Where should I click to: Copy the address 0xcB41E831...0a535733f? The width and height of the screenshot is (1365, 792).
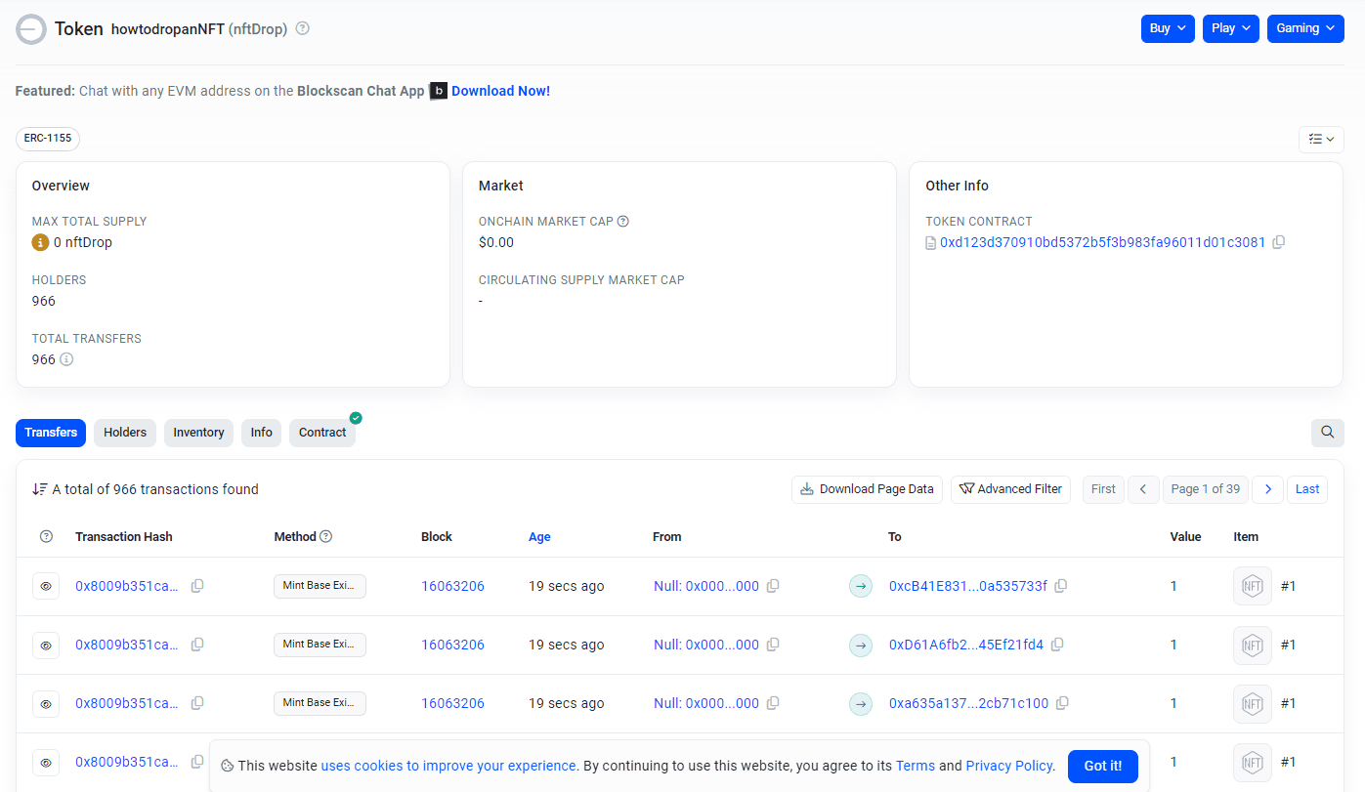pos(1061,586)
